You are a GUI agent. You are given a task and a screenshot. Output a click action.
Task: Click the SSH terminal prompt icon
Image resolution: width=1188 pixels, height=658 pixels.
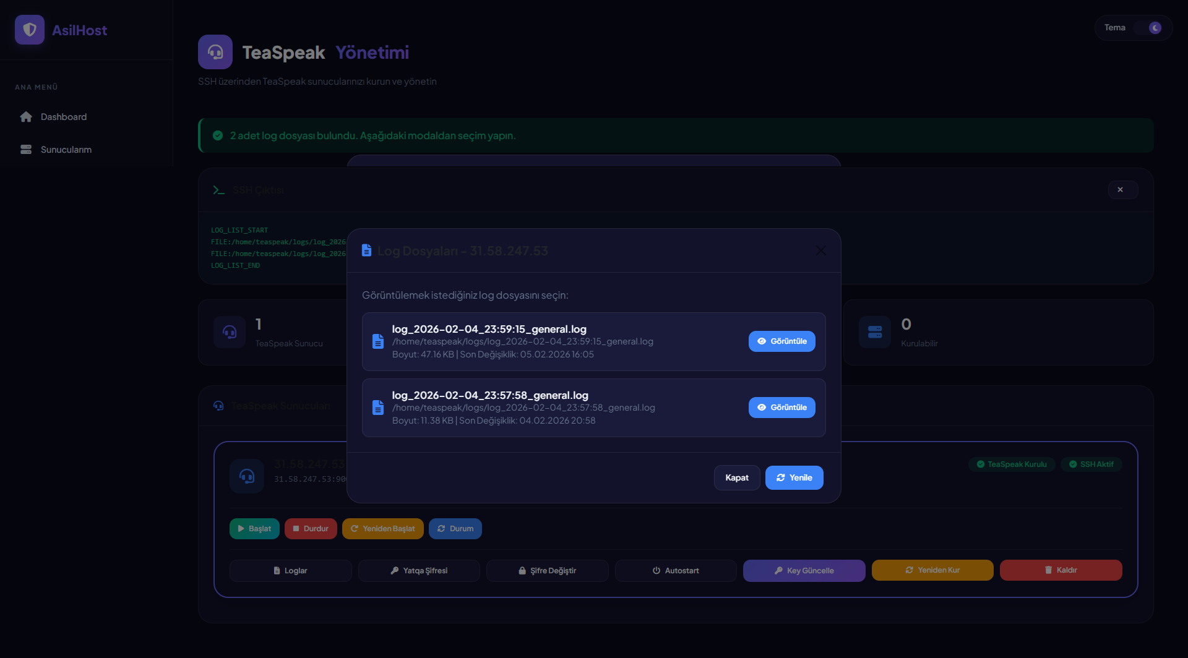pyautogui.click(x=218, y=190)
